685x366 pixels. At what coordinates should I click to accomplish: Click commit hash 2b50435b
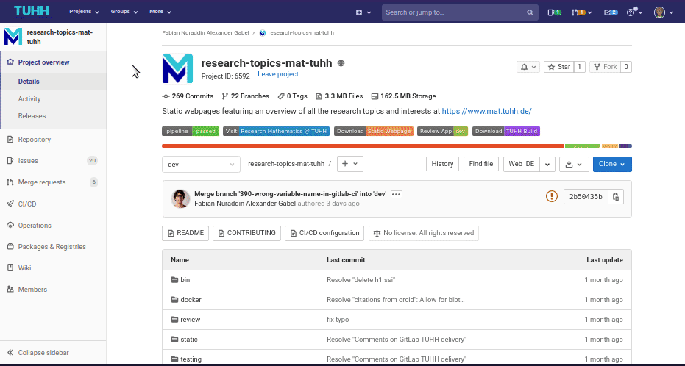[586, 197]
